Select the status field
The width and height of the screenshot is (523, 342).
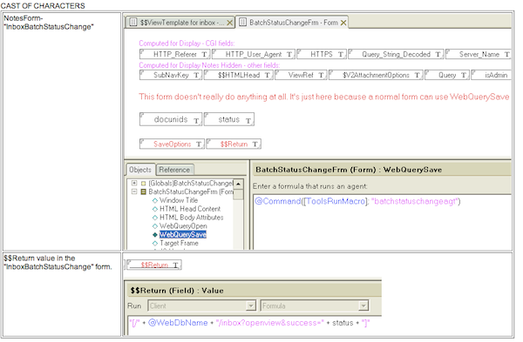click(x=229, y=119)
